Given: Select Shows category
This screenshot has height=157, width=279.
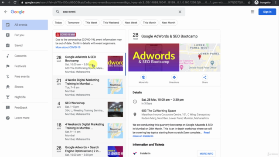Looking at the screenshot, I should (25, 87).
